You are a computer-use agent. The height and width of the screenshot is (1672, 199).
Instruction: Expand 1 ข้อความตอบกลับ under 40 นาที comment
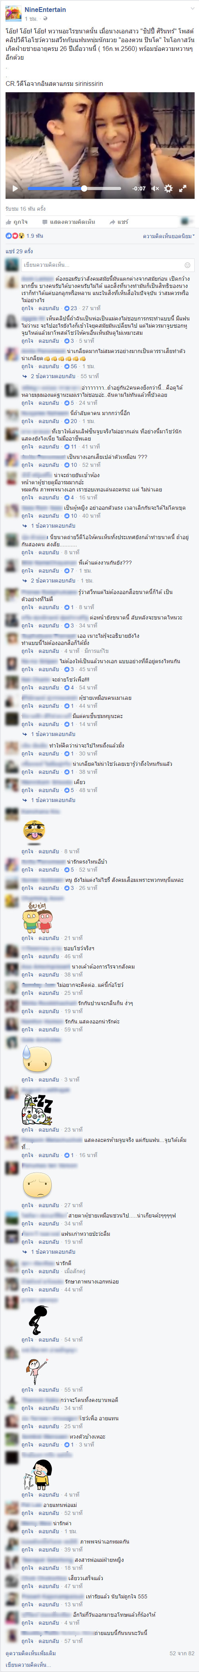[x=53, y=526]
